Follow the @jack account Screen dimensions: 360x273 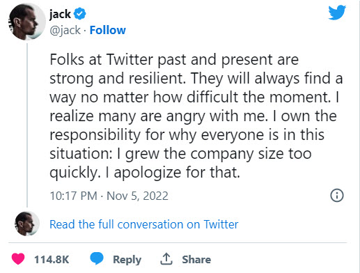(108, 30)
